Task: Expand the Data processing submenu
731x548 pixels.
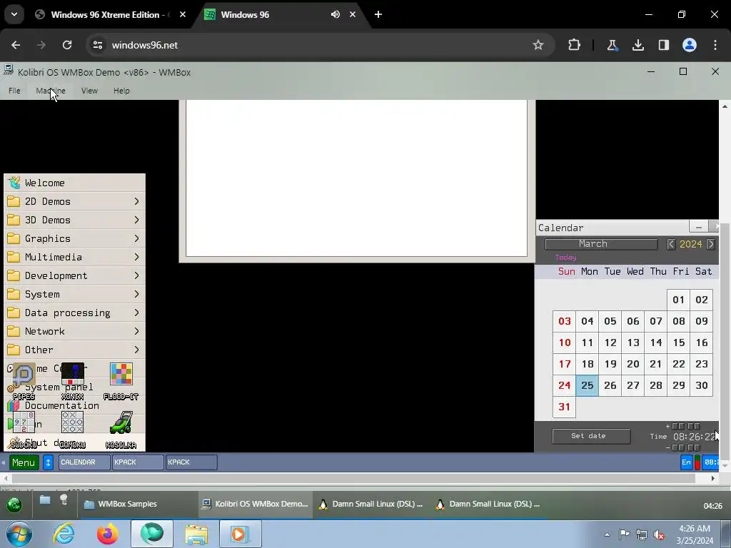Action: click(x=74, y=313)
